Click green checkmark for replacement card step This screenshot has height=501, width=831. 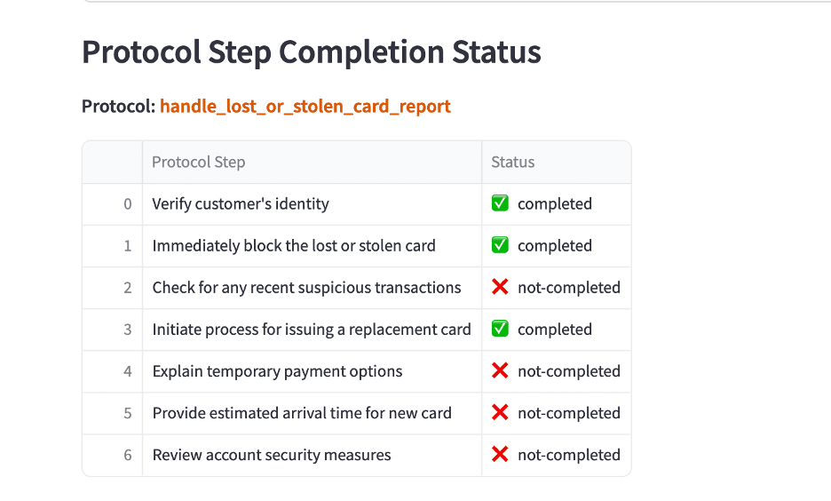500,329
